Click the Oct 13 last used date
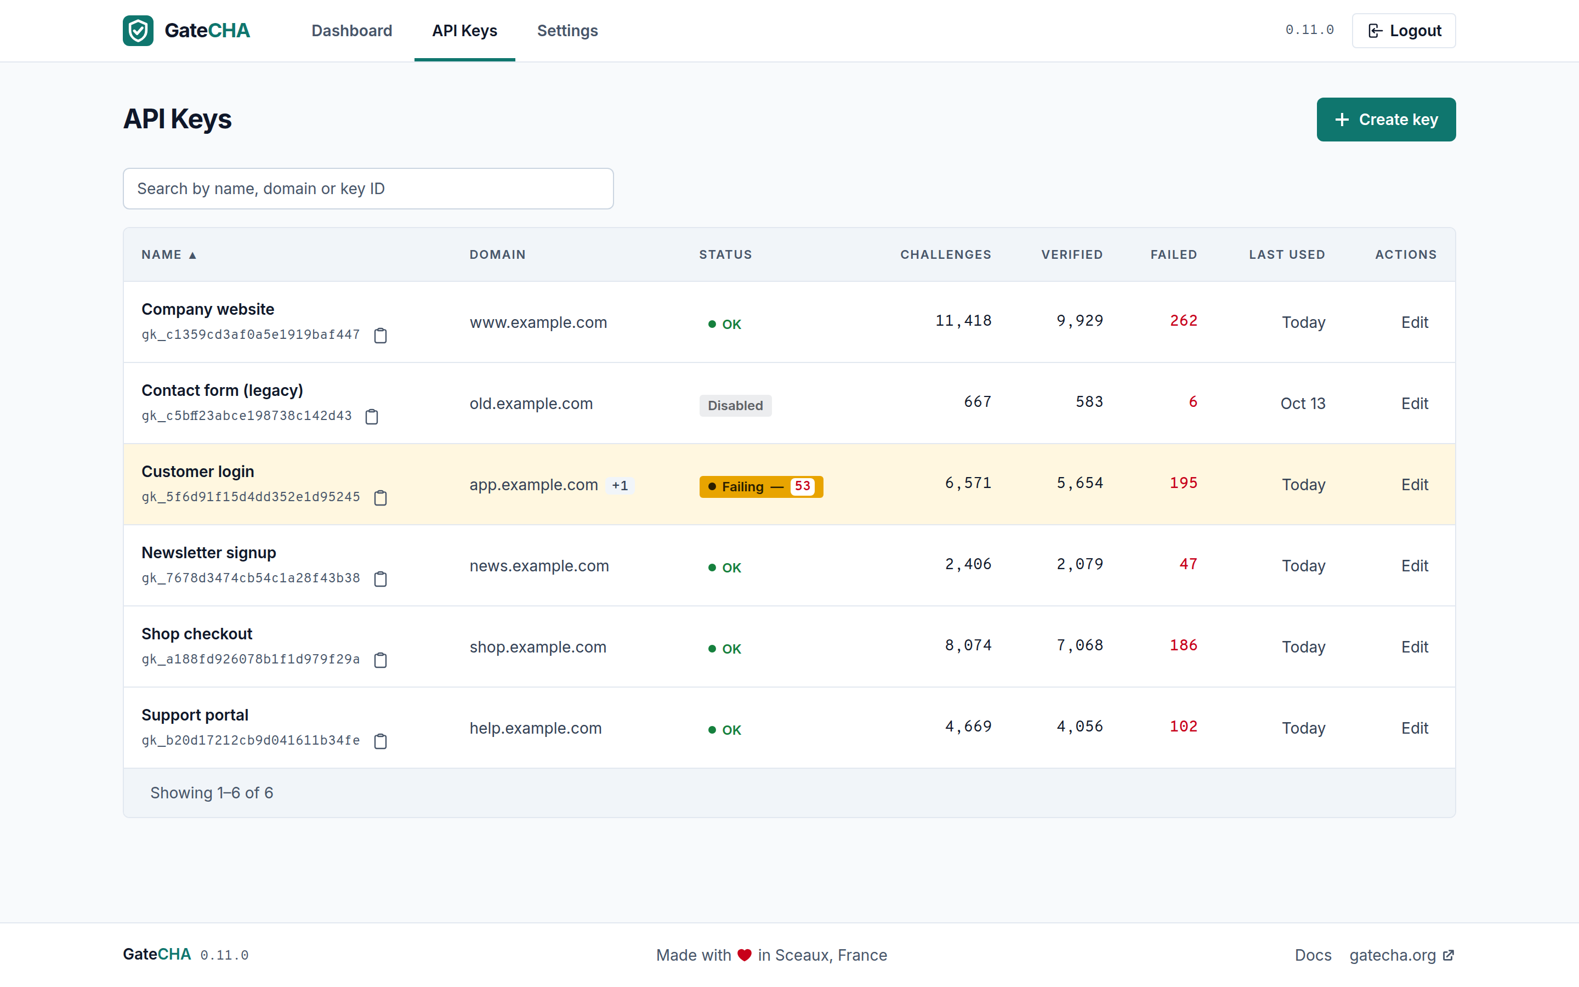This screenshot has width=1579, height=987. point(1302,404)
